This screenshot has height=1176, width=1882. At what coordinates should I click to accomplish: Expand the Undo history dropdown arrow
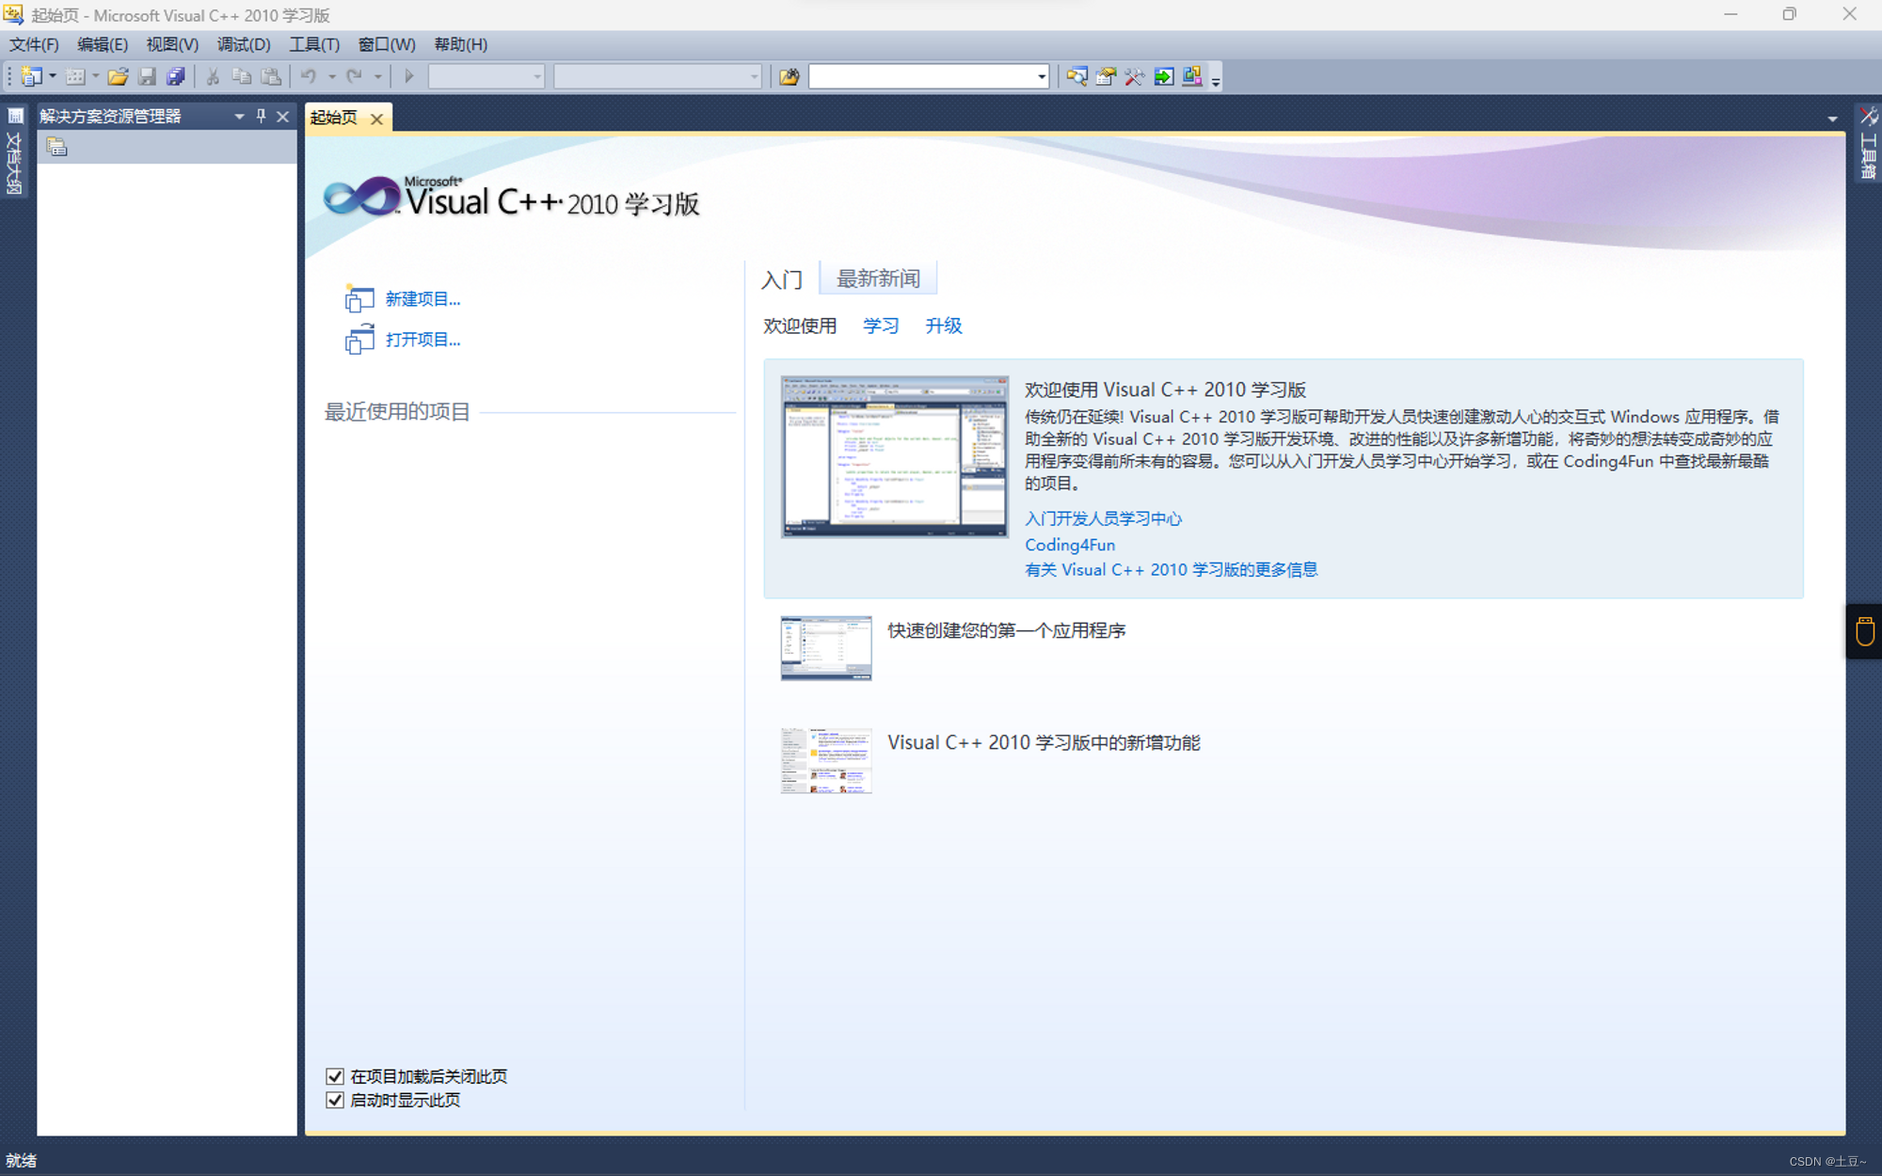[331, 76]
